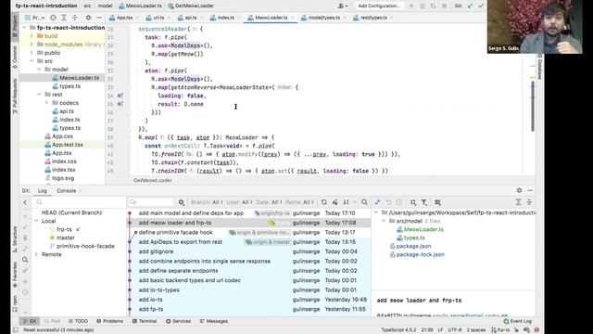Open Git tool window gear settings

tap(519, 190)
